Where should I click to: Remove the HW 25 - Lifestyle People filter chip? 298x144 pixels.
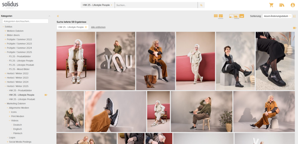pyautogui.click(x=86, y=27)
